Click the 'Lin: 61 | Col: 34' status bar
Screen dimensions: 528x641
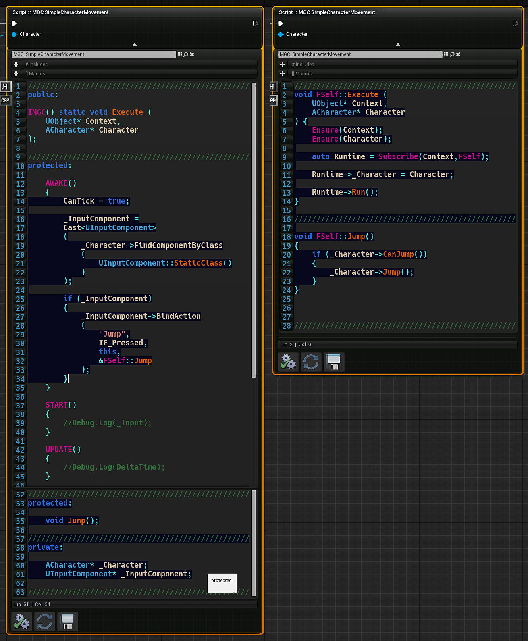pos(134,604)
